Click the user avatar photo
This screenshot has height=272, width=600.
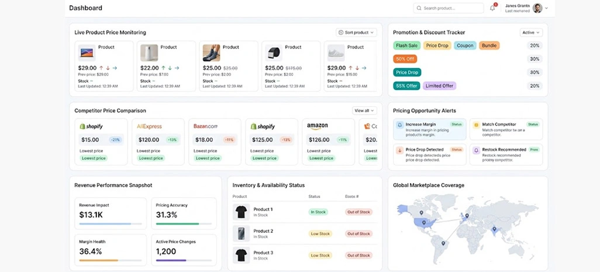click(x=537, y=8)
